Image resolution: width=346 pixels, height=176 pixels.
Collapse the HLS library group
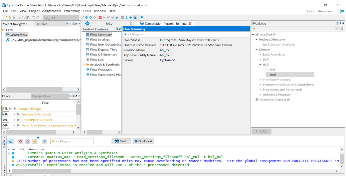(x=260, y=65)
